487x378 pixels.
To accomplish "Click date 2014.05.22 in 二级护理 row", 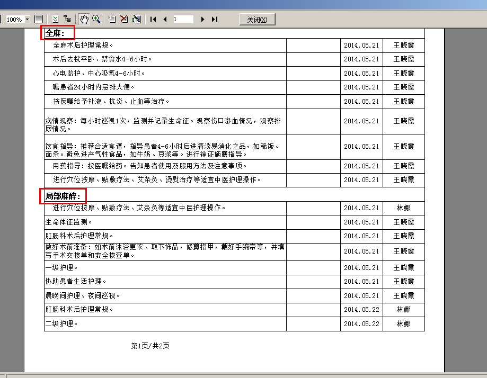I will (361, 324).
